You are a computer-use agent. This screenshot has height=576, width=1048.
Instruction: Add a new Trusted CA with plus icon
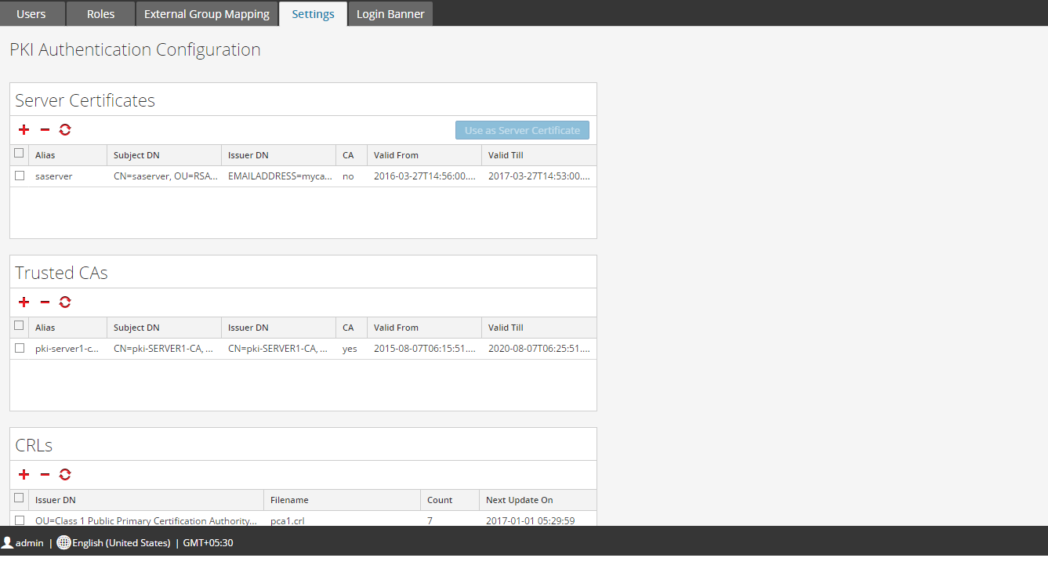24,302
